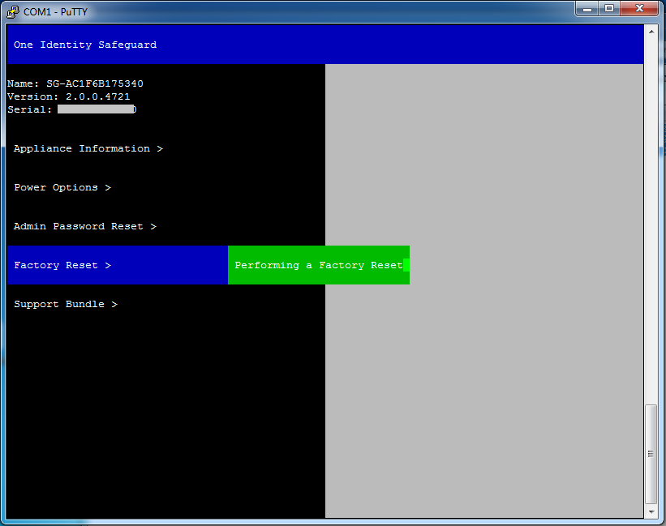Click the Performing a Factory Reset label
Screen dimensions: 666x526
point(319,265)
